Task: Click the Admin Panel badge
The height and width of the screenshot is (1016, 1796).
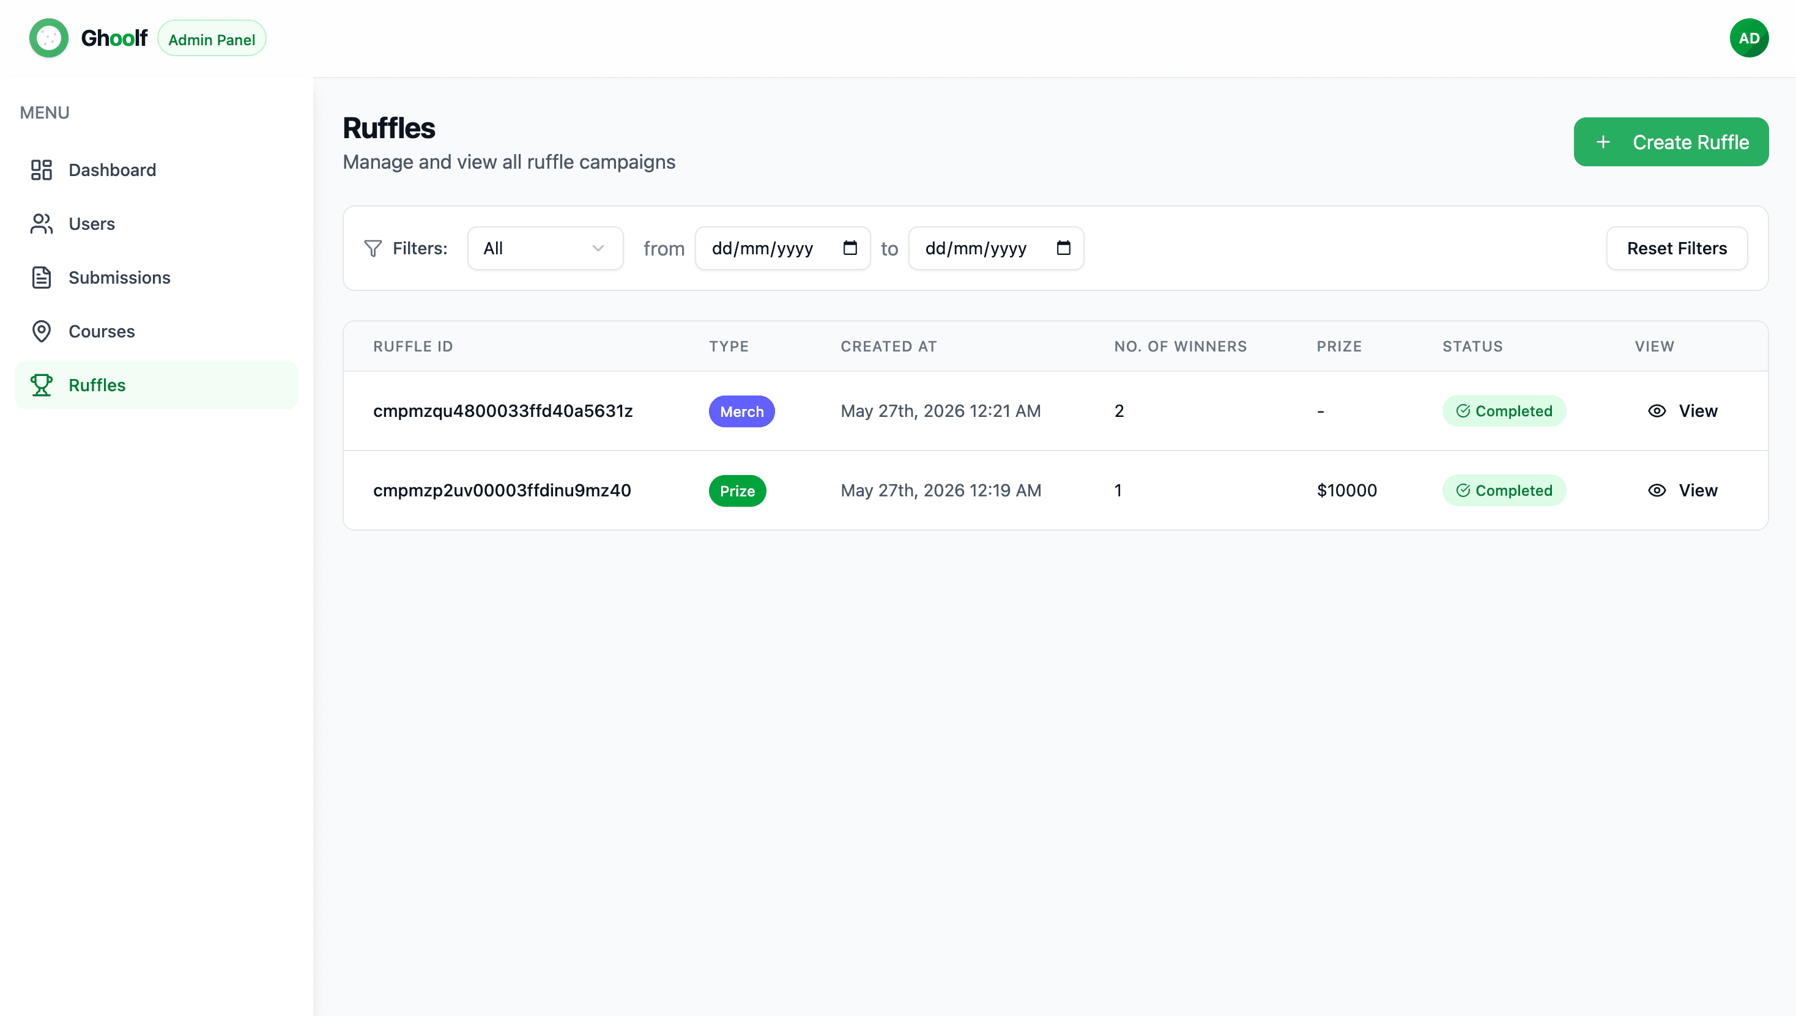Action: 212,39
